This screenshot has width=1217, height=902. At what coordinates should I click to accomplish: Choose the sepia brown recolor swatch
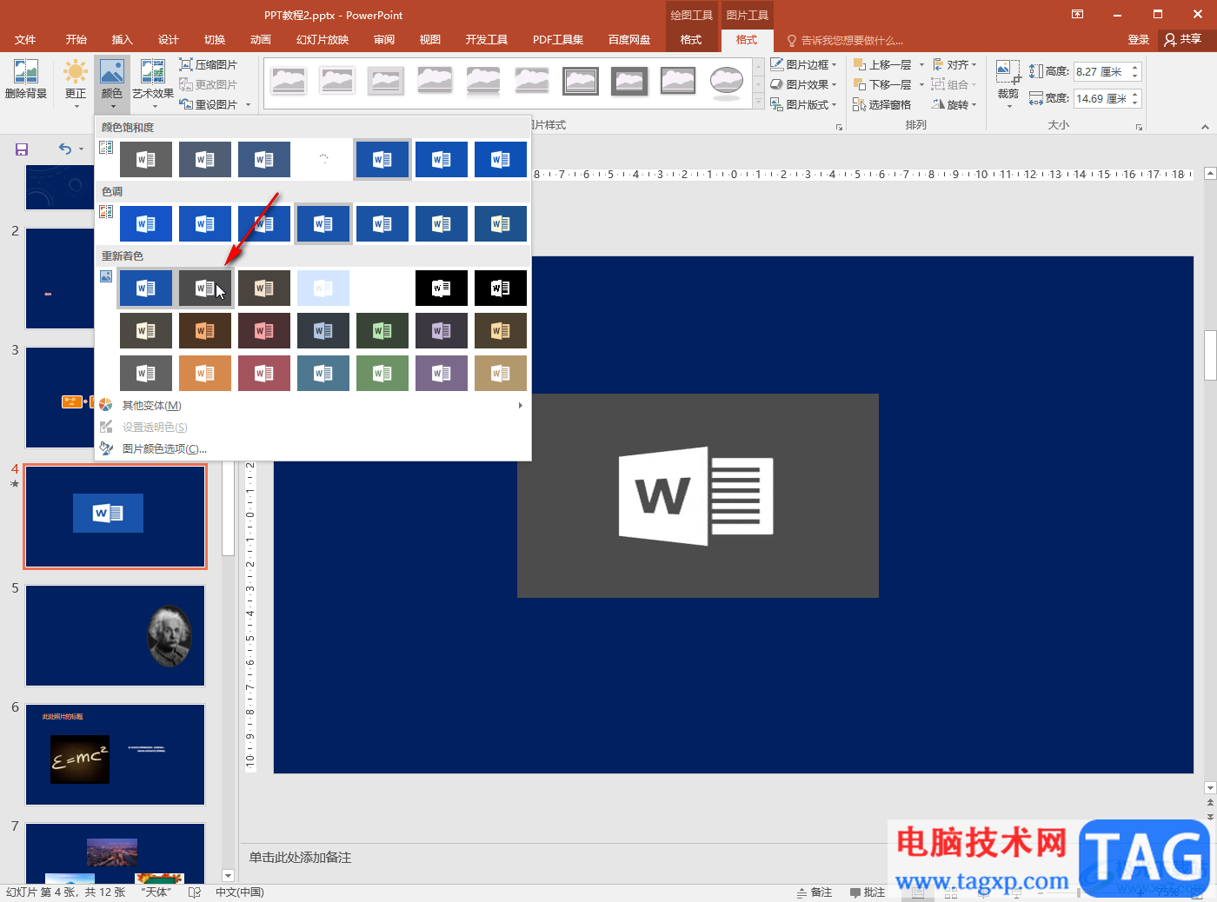tap(264, 289)
